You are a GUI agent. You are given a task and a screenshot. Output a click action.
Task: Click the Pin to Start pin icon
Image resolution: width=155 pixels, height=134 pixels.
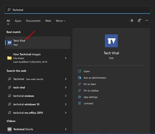pos(79,84)
